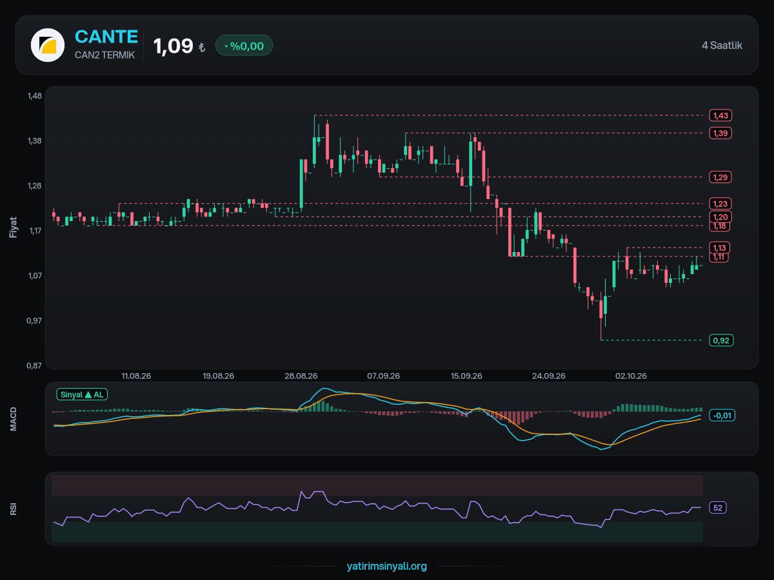Viewport: 774px width, 580px height.
Task: Click the CAN2 TERMIK company name
Action: [105, 55]
